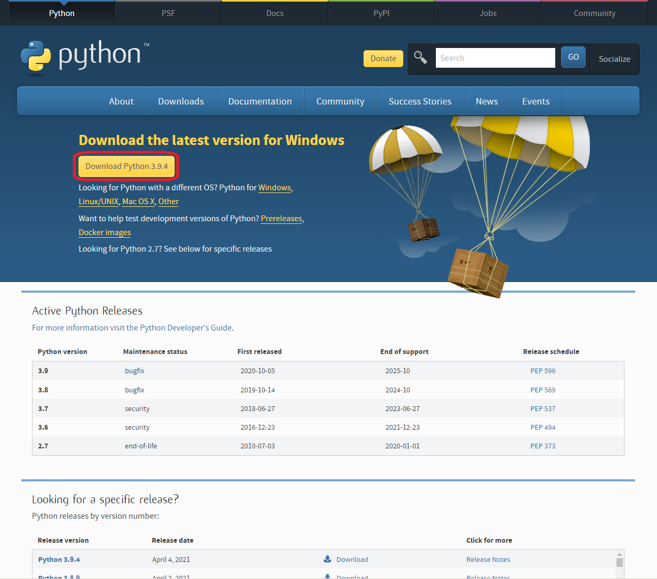The height and width of the screenshot is (579, 657).
Task: Click end of support date 2024-10
Action: pyautogui.click(x=398, y=390)
